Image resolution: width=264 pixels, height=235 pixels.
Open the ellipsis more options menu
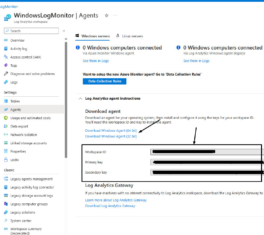[x=115, y=16]
